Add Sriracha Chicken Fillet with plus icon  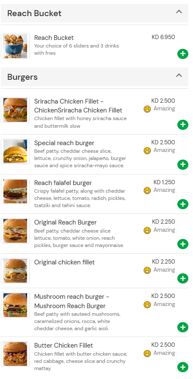[x=183, y=125]
